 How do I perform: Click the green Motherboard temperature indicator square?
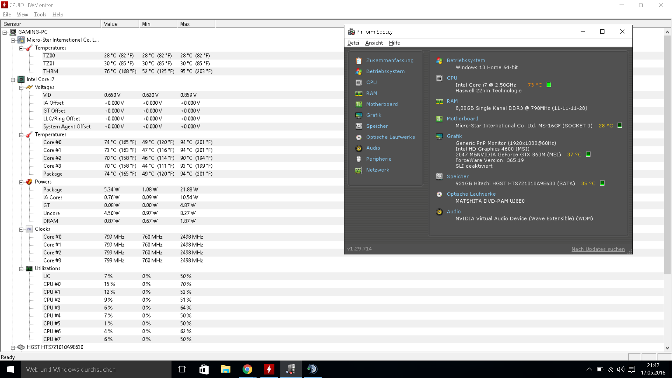(x=619, y=125)
